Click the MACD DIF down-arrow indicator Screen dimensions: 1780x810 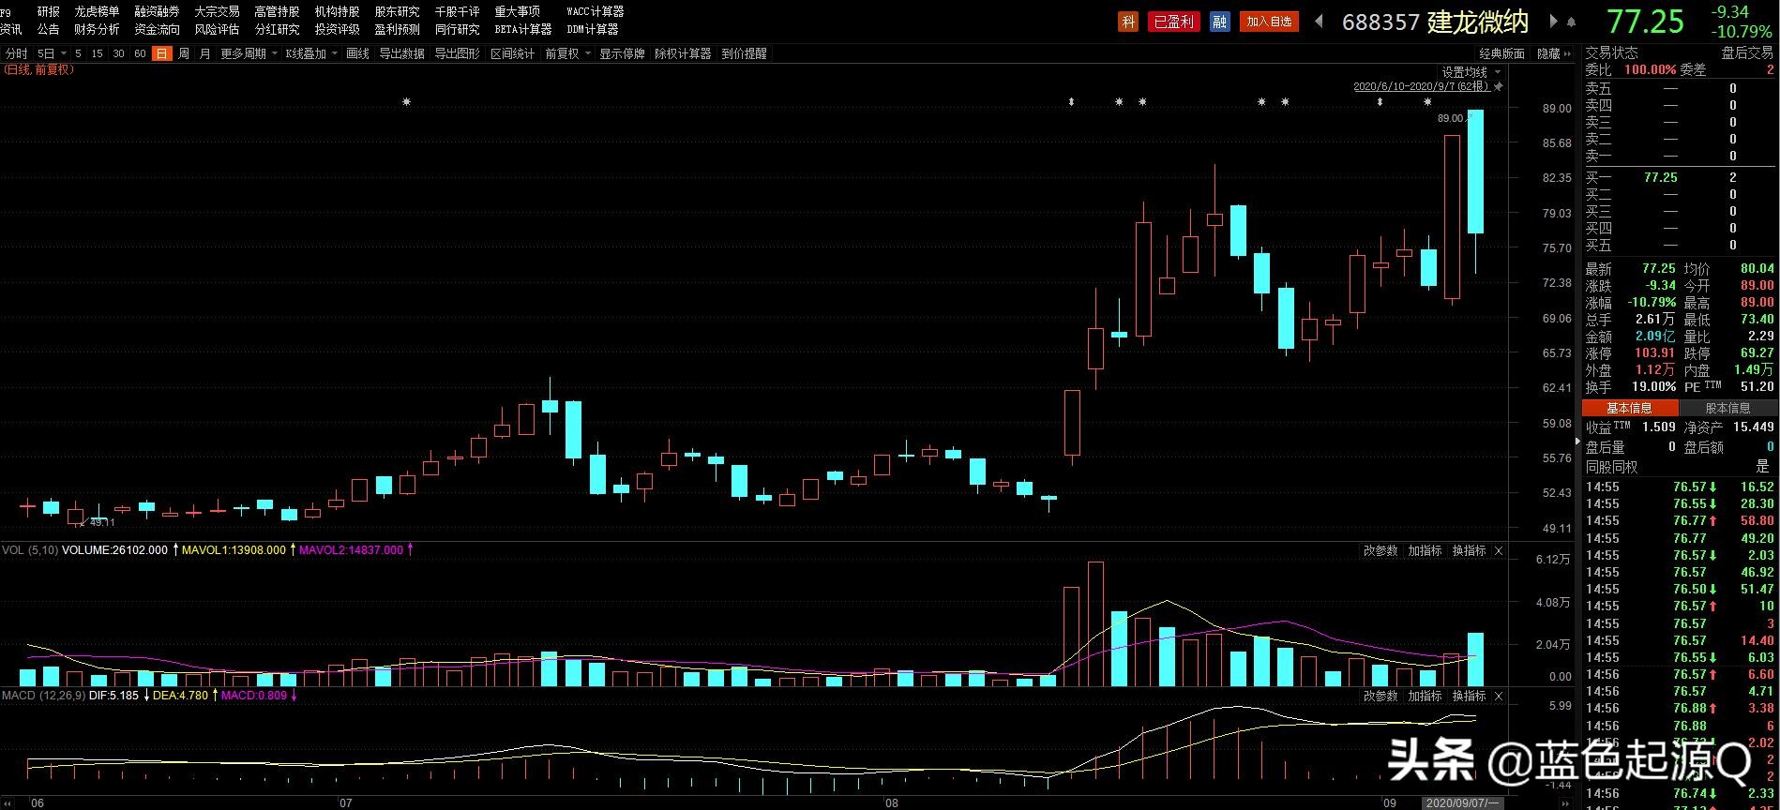pos(146,696)
